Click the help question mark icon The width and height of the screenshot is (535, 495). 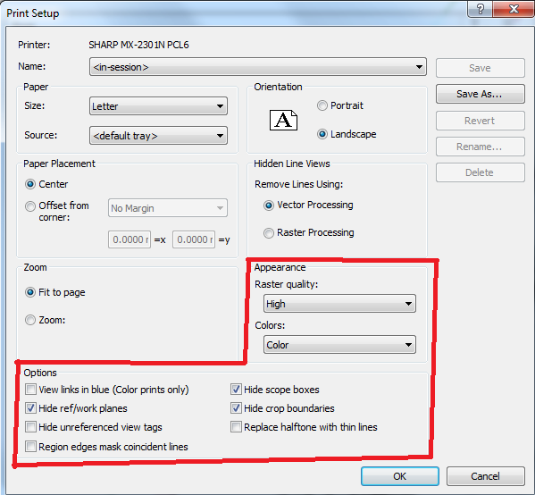point(480,9)
